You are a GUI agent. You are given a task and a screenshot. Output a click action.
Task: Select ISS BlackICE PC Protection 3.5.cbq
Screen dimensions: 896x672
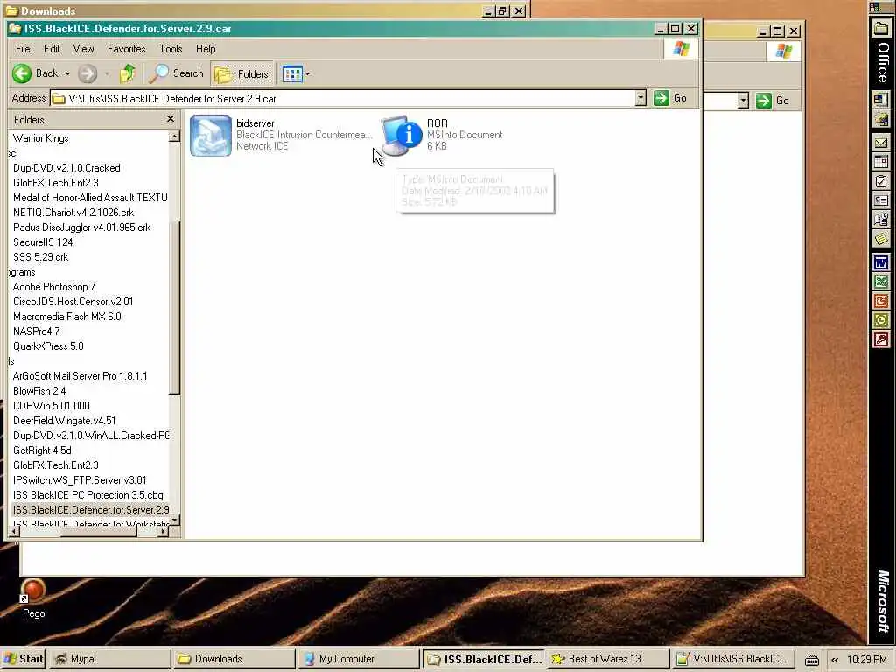click(88, 494)
